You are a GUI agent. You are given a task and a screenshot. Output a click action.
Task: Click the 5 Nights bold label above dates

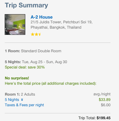pyautogui.click(x=13, y=62)
